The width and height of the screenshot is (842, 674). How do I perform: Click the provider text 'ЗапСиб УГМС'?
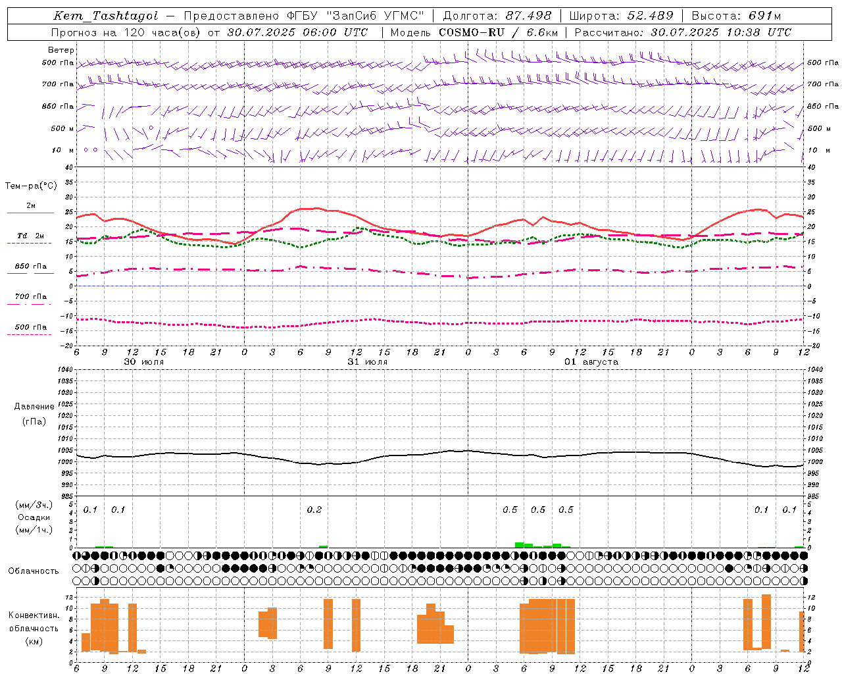point(375,16)
